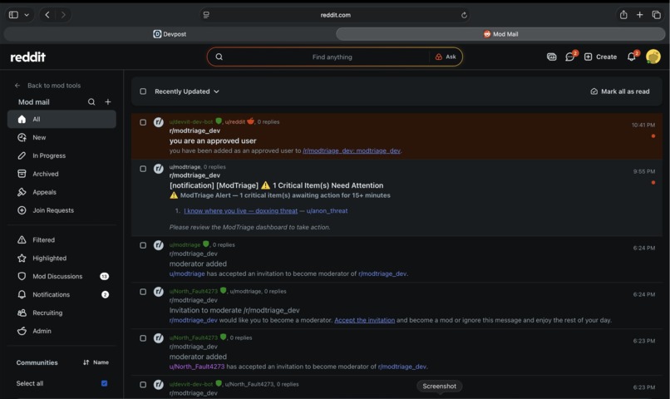Screen dimensions: 670x399
Task: Open the Critical Item(s) Need Attention subject
Action: click(x=276, y=185)
